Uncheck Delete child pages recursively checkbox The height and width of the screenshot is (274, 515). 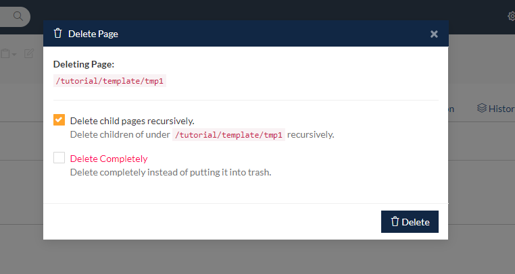[x=59, y=120]
